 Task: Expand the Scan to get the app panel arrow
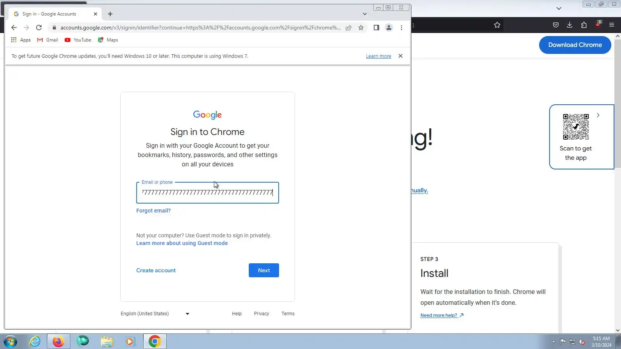[598, 115]
